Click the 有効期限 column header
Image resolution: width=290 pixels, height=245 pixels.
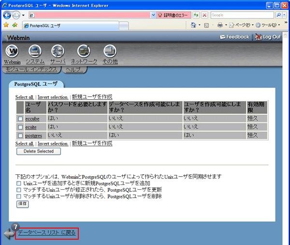click(x=257, y=107)
